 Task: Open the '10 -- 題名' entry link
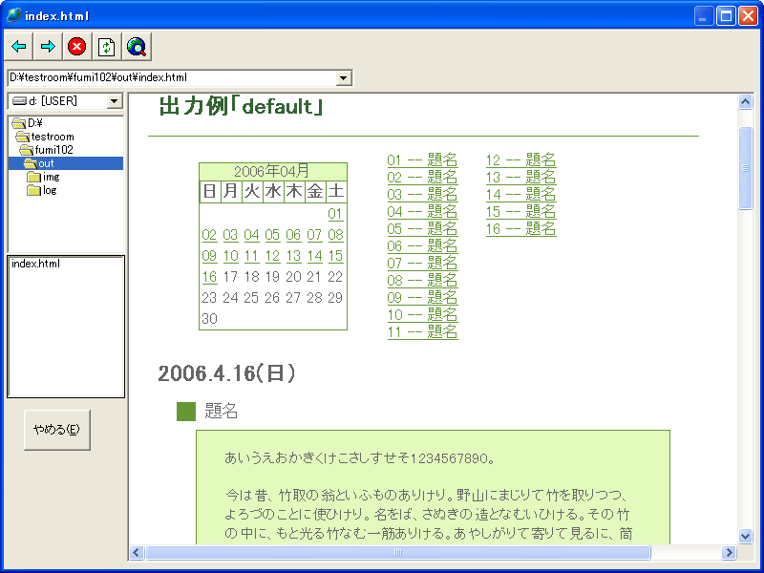422,315
